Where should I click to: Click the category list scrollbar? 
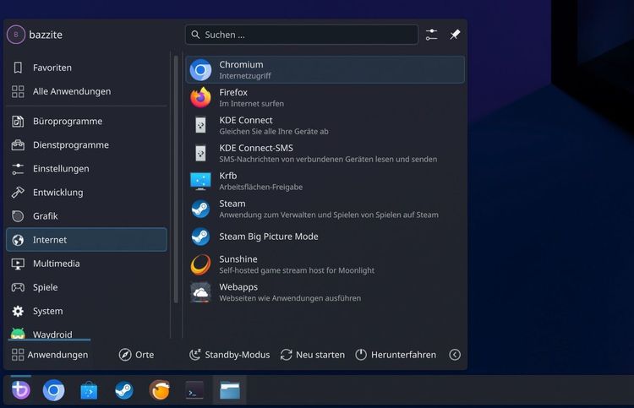(x=176, y=179)
